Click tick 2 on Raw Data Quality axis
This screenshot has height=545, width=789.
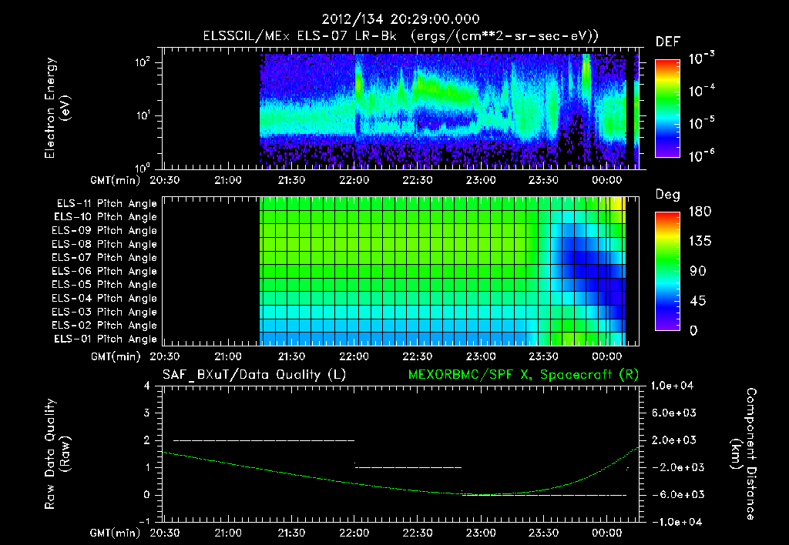tap(147, 440)
